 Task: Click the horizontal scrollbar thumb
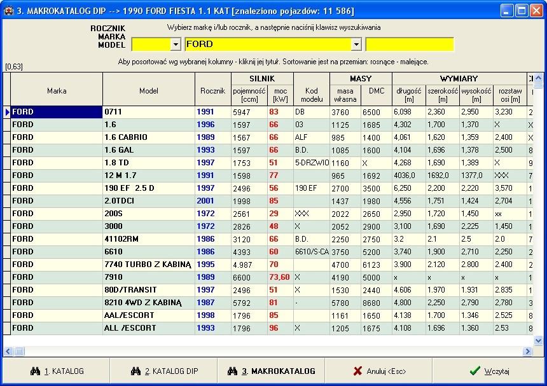pos(19,351)
